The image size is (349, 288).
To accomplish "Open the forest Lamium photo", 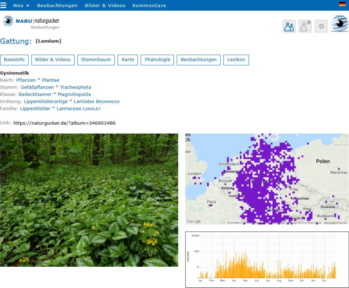I will [89, 200].
